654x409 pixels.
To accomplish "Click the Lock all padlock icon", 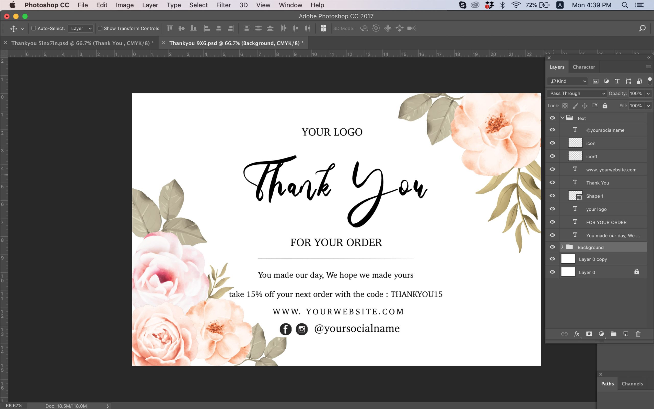I will (x=605, y=106).
